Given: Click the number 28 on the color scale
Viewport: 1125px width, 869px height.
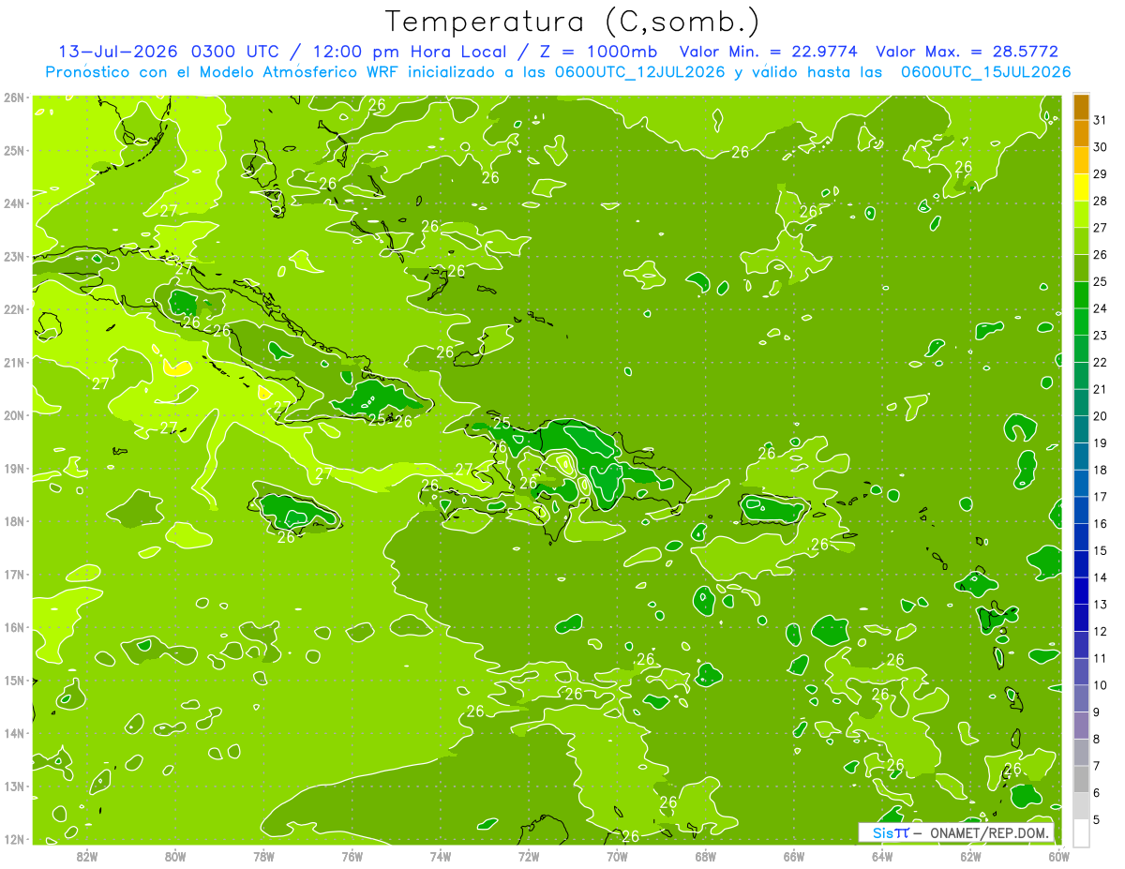Looking at the screenshot, I should click(x=1100, y=201).
